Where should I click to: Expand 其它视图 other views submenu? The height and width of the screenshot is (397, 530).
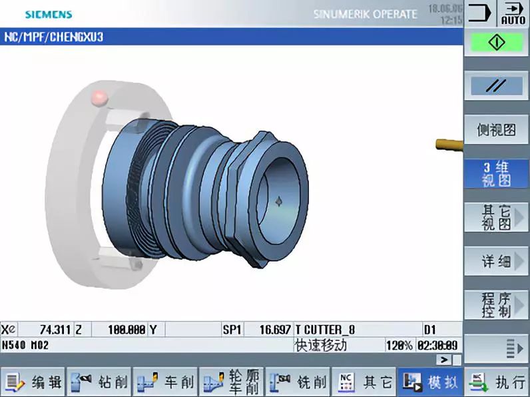pyautogui.click(x=496, y=217)
